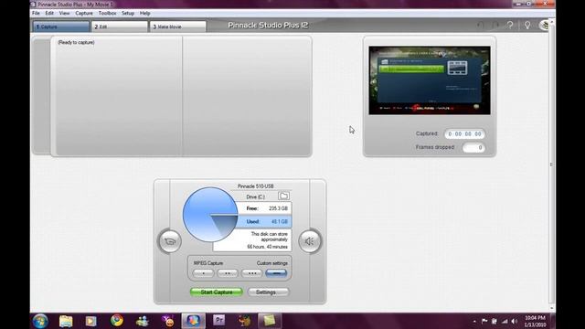Click the Action Center flag tray icon

tap(484, 321)
